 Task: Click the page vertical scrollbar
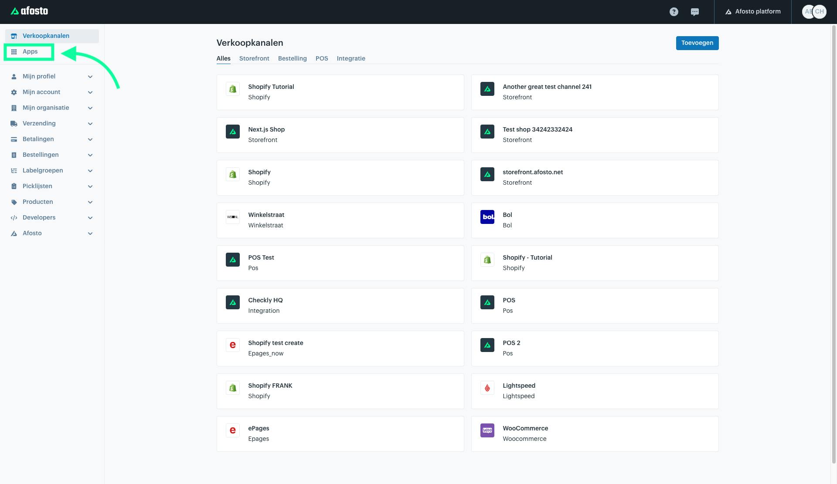click(x=834, y=244)
